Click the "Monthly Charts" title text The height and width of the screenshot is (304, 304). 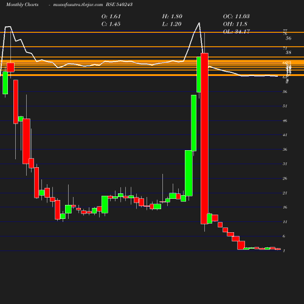pyautogui.click(x=22, y=4)
